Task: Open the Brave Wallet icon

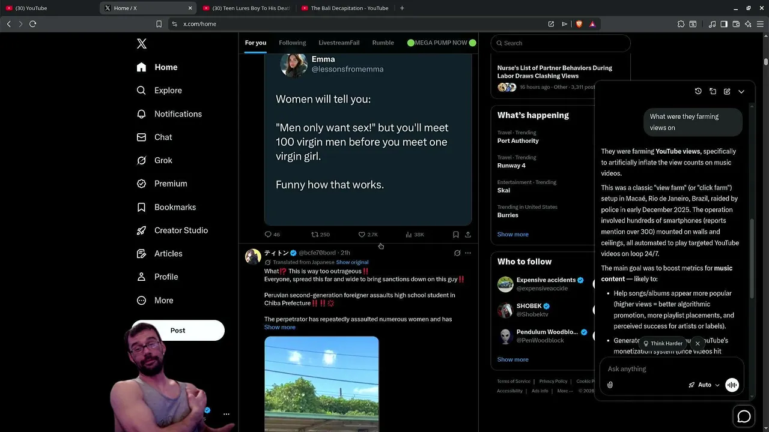Action: 736,24
